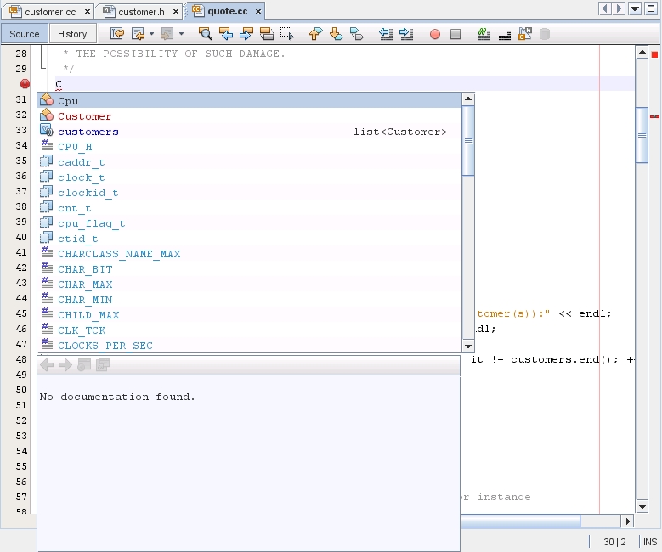Click editor horizontal scrollbar thumb

(x=520, y=521)
